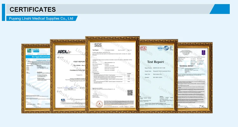Click the CERTIFICATES heading text
Screen dimensions: 238x127
tap(33, 10)
